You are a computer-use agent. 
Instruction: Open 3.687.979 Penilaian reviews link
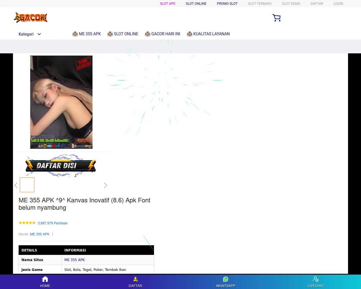tap(53, 223)
